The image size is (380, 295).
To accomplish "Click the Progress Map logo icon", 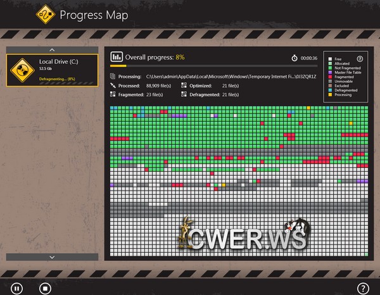I will (x=44, y=13).
